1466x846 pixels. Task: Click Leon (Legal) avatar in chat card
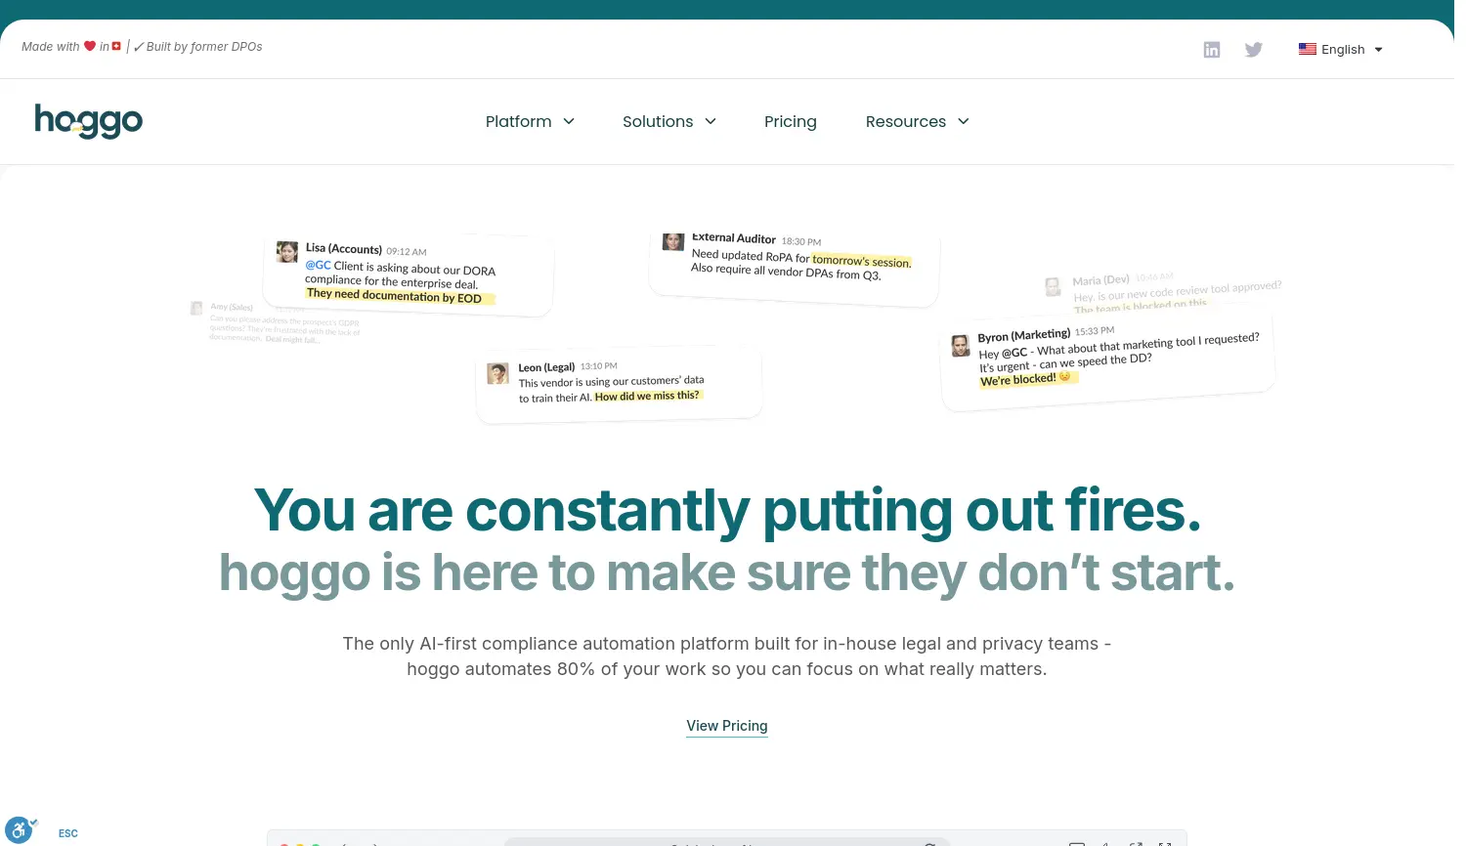[498, 373]
